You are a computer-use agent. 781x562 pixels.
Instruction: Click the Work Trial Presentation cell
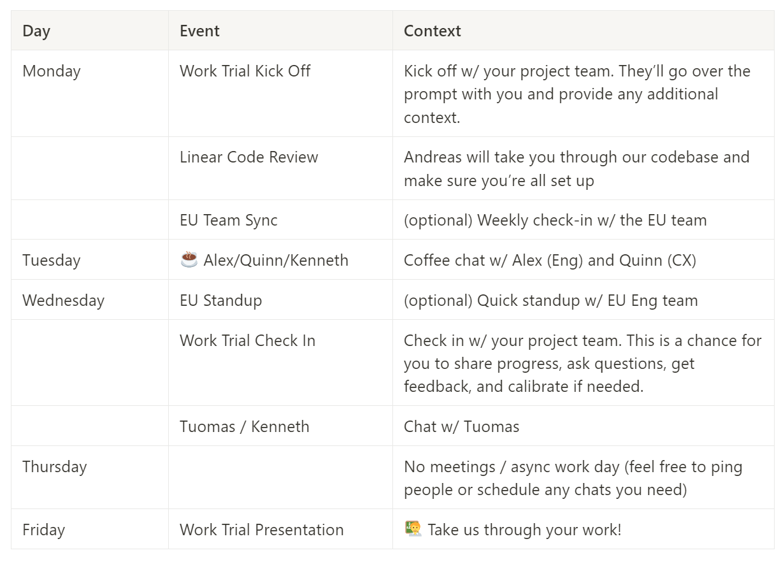(x=280, y=529)
